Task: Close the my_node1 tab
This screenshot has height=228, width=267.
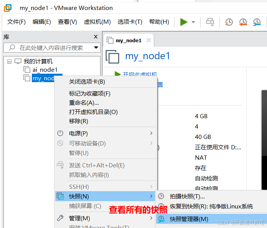Action: click(149, 40)
